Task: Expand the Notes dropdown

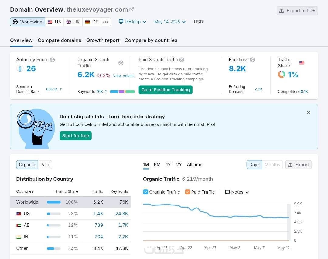Action: [x=237, y=192]
